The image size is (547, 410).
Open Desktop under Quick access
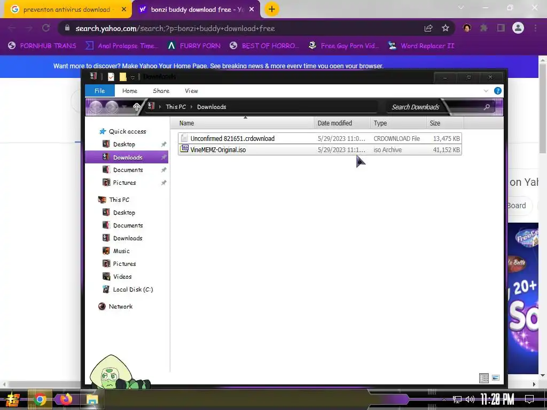(124, 144)
